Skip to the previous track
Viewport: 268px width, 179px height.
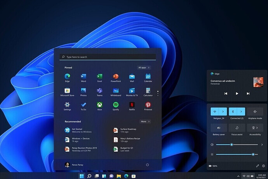226,93
